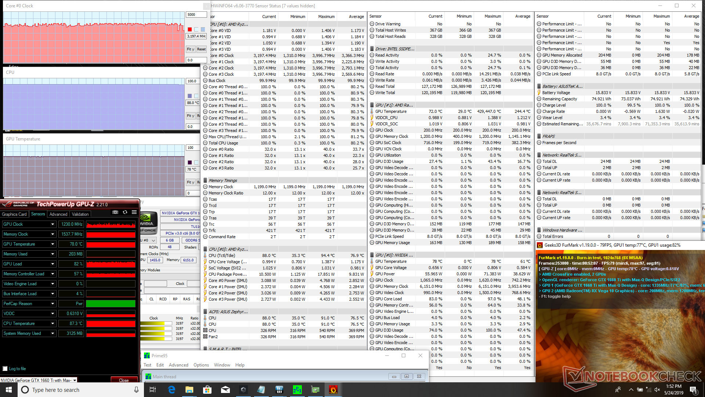The height and width of the screenshot is (397, 705).
Task: Open GPU-Z graphics card taskbar icon
Action: (x=315, y=390)
